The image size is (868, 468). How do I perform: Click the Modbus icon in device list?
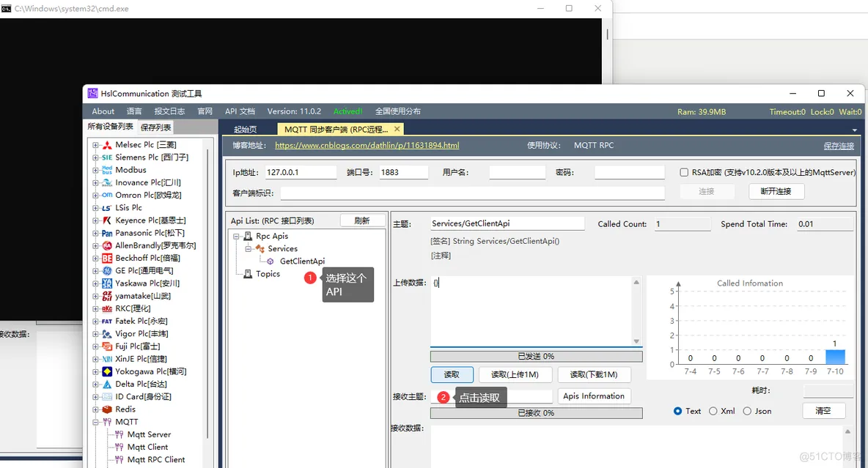tap(107, 171)
